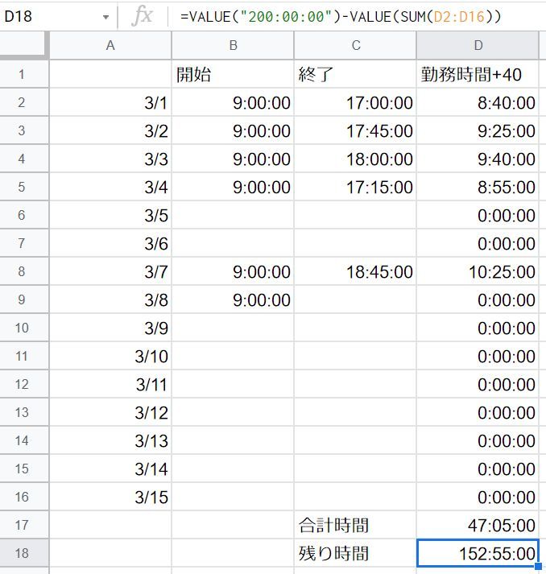Click the total cell showing 47:05:00
The image size is (546, 574).
point(478,526)
